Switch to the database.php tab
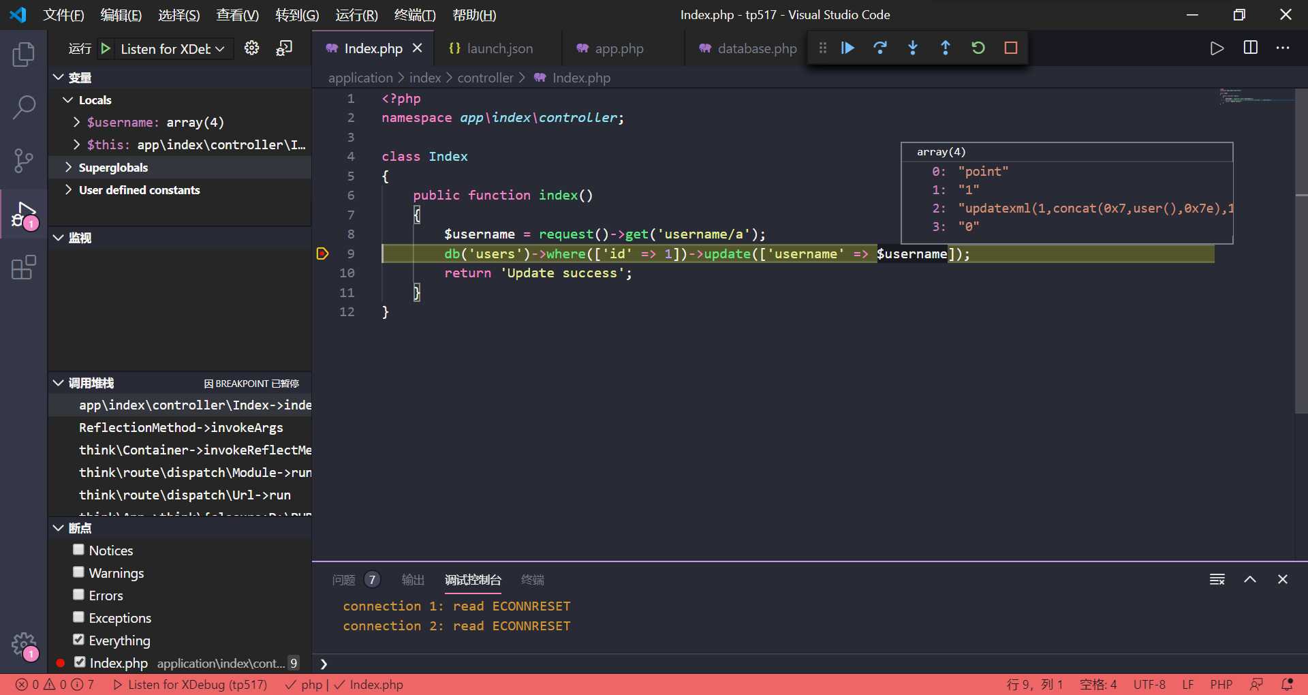 coord(747,48)
